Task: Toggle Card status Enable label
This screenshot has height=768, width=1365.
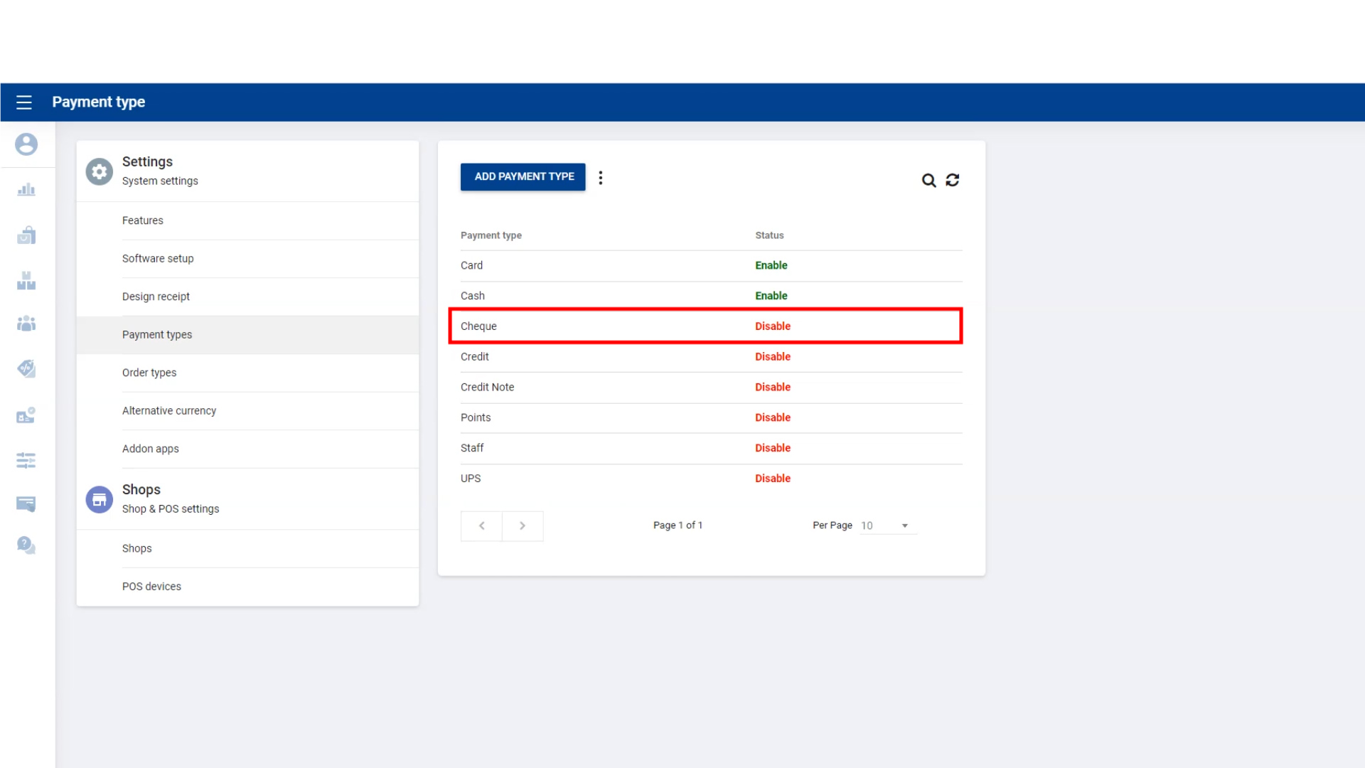Action: 771,265
